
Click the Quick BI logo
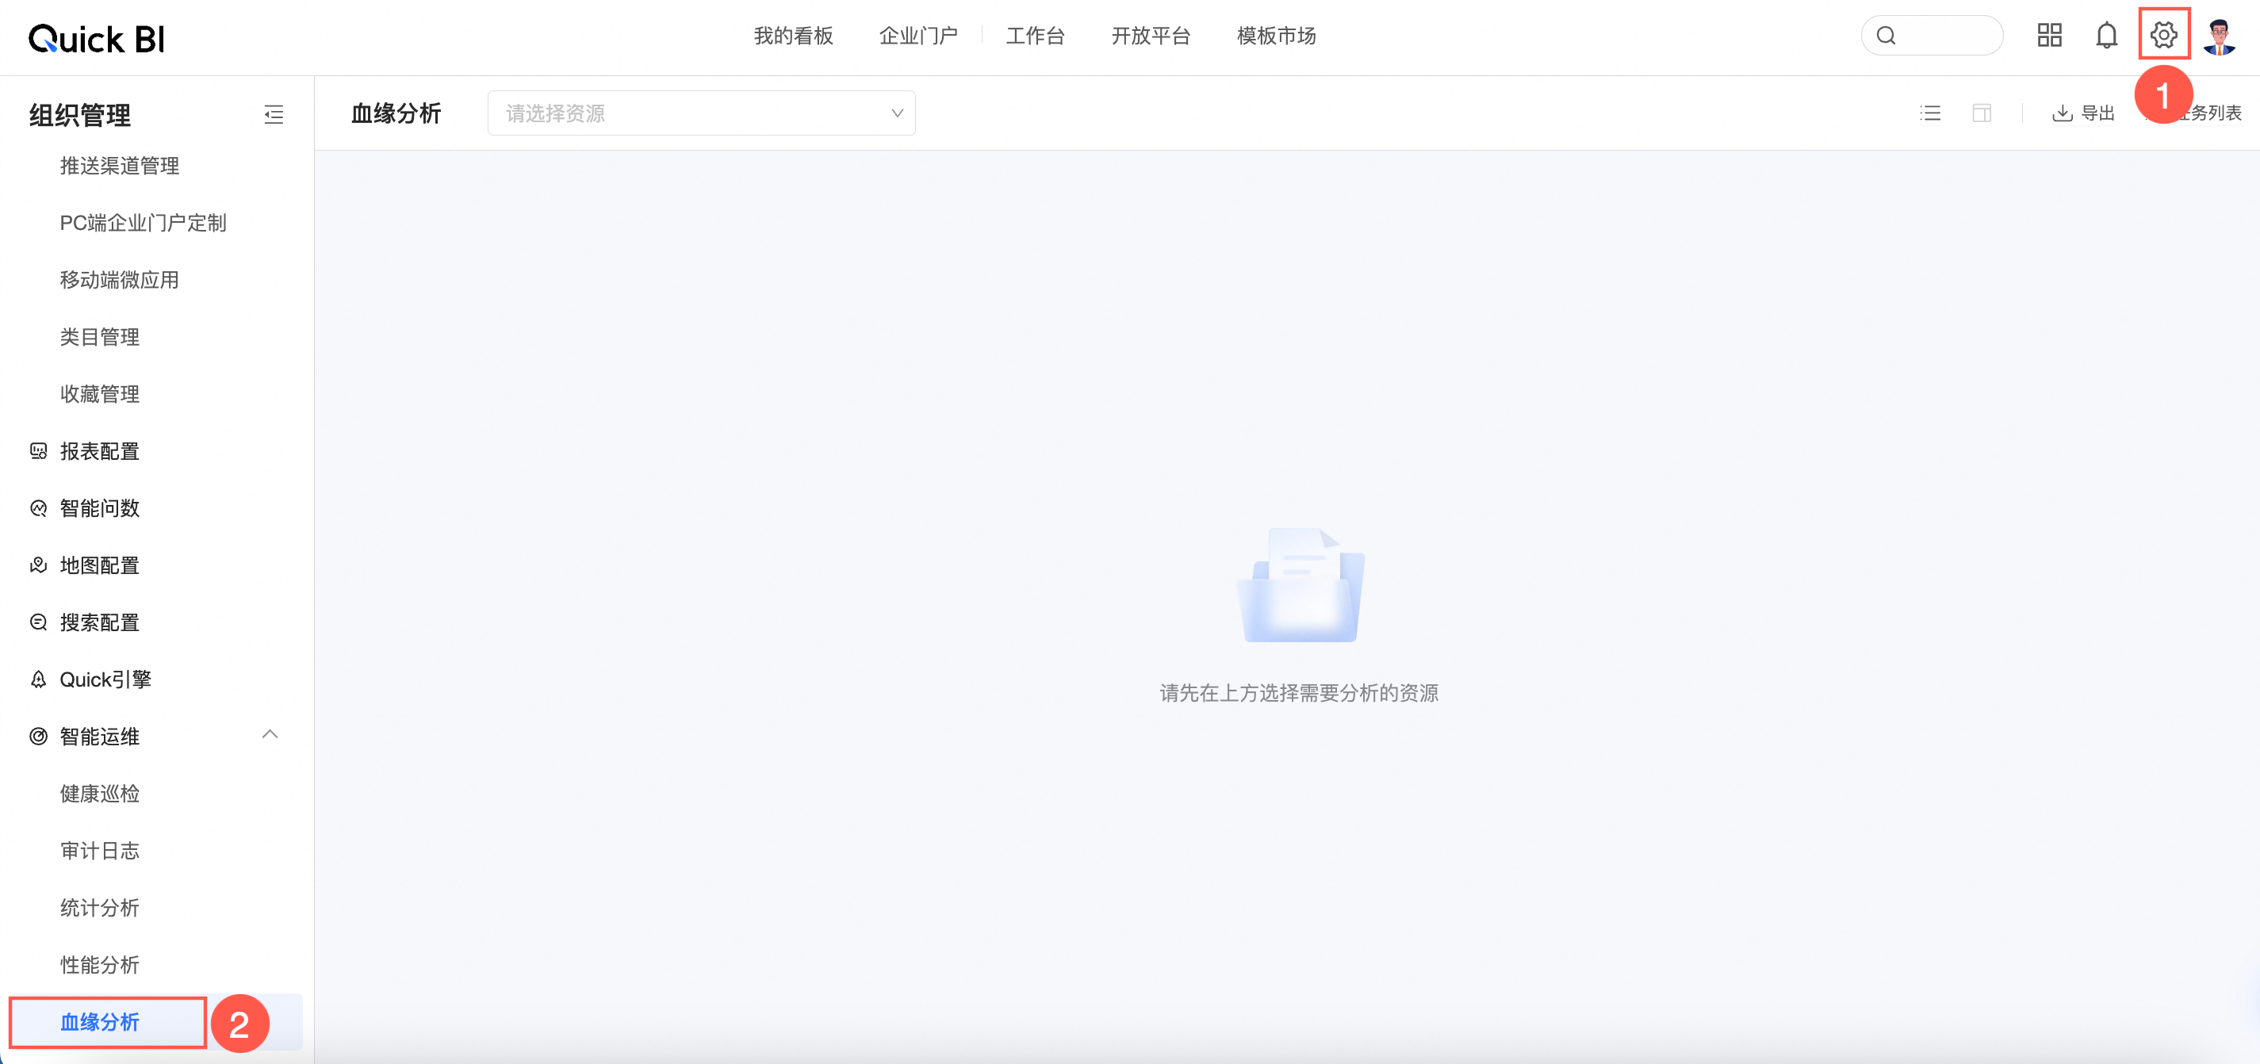click(97, 38)
